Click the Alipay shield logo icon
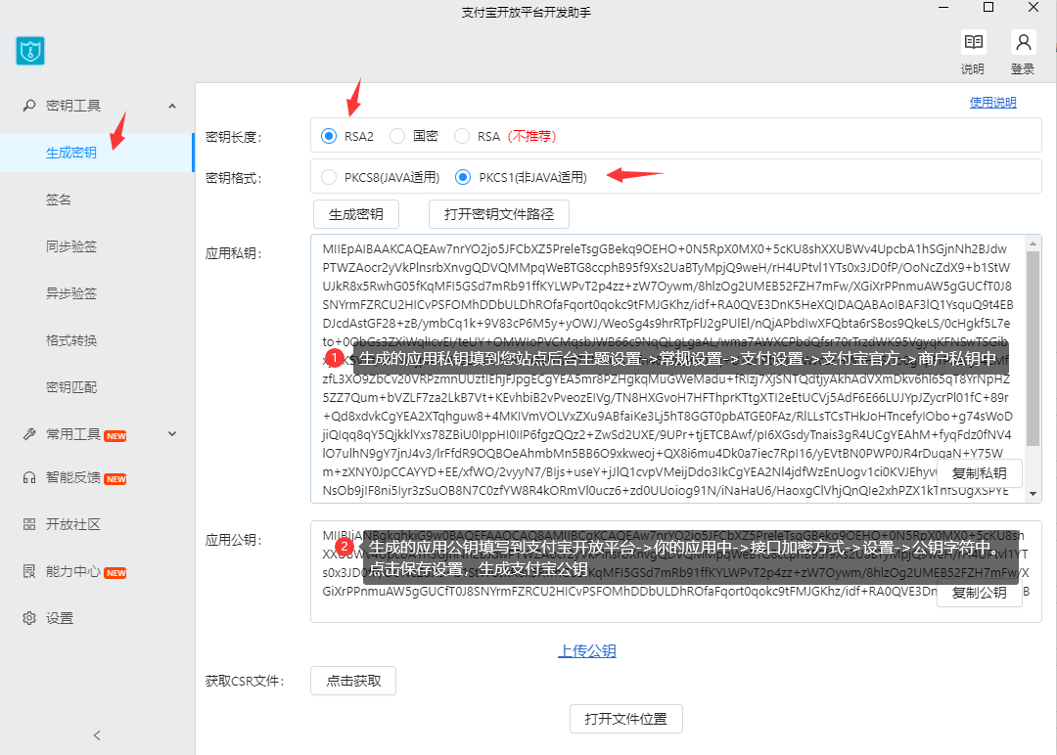The image size is (1057, 755). pyautogui.click(x=30, y=51)
